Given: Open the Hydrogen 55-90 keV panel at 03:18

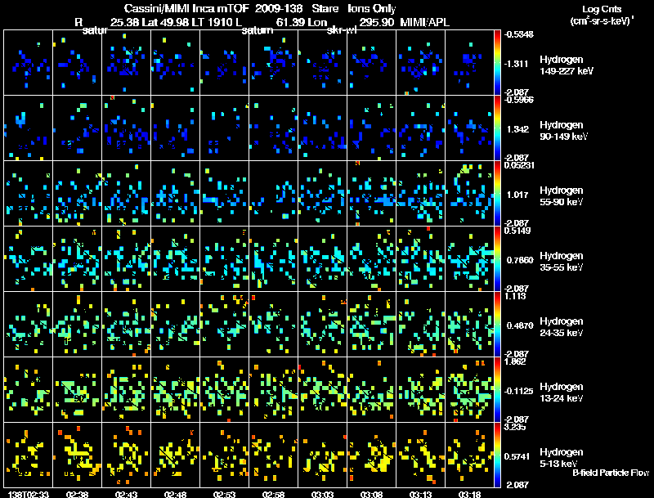Looking at the screenshot, I should 469,194.
